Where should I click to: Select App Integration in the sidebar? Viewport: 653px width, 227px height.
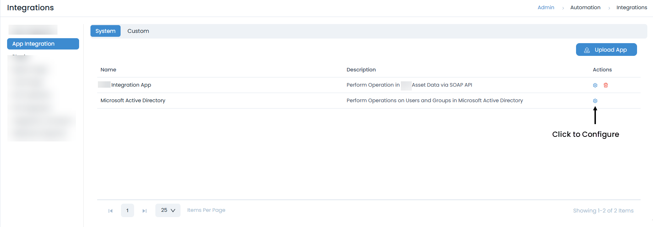tap(43, 44)
